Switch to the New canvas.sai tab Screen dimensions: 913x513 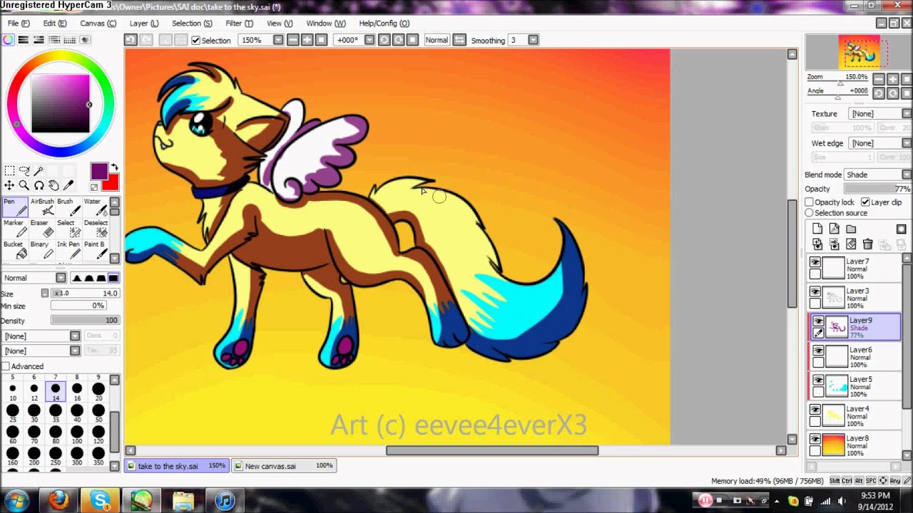click(284, 466)
